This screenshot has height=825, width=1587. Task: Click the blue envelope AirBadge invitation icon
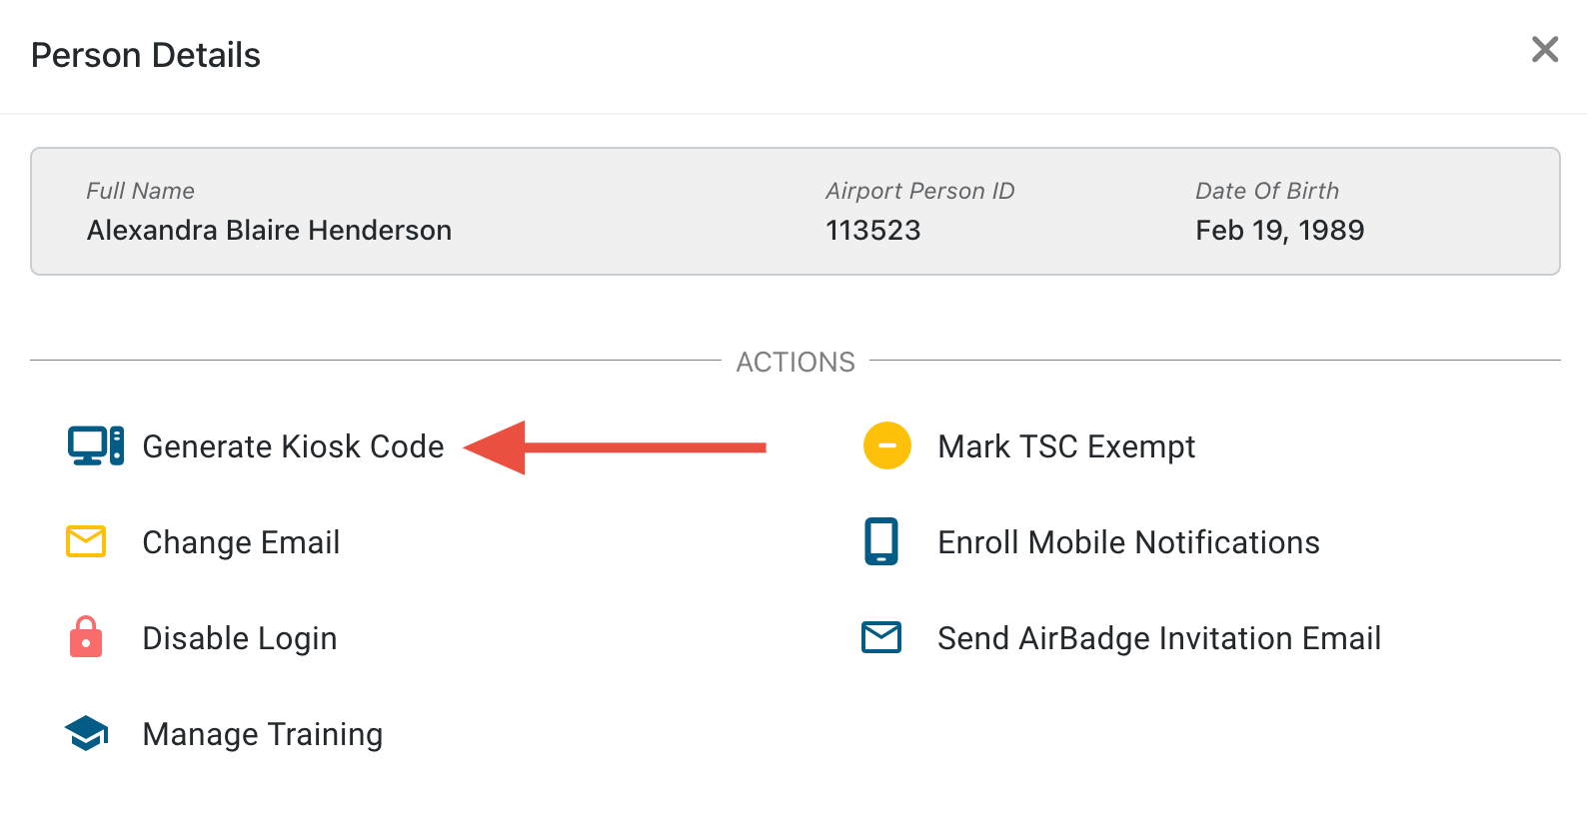[881, 637]
